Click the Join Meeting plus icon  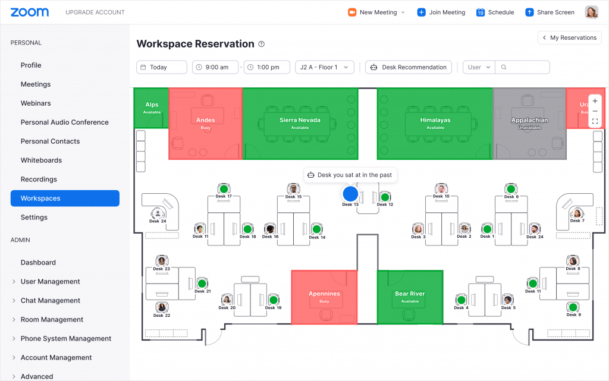(422, 12)
